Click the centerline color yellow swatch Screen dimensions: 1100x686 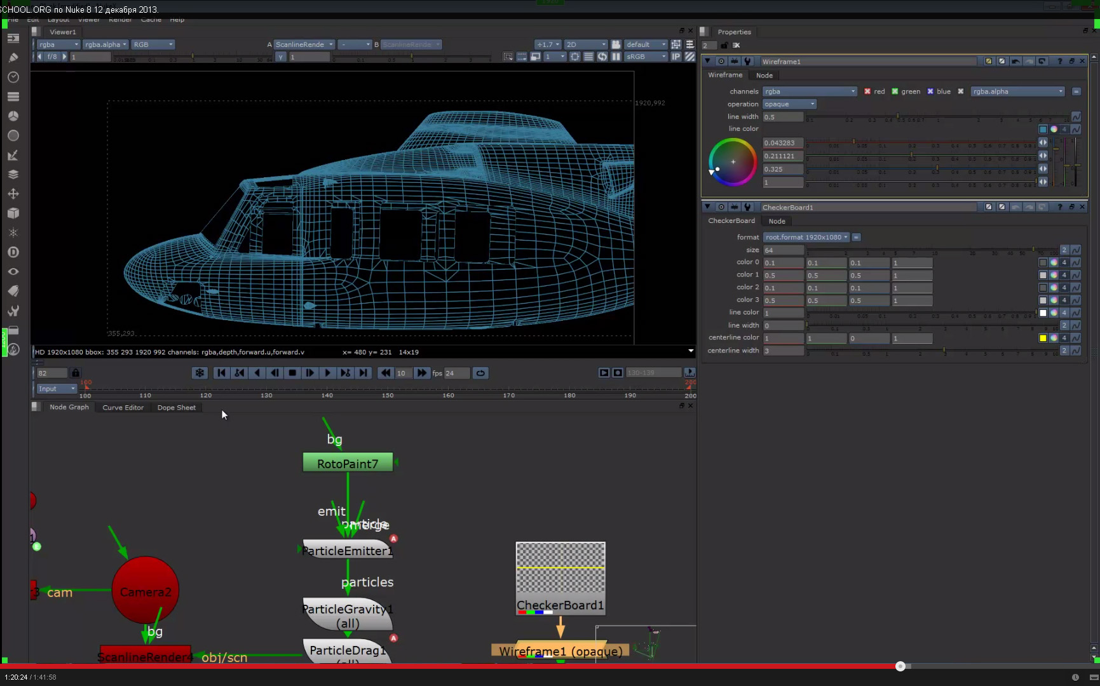click(x=1043, y=338)
